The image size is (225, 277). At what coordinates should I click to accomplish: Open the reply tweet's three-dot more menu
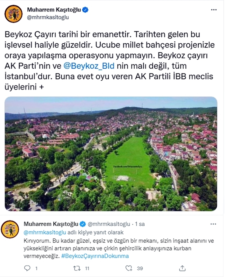pos(213,224)
